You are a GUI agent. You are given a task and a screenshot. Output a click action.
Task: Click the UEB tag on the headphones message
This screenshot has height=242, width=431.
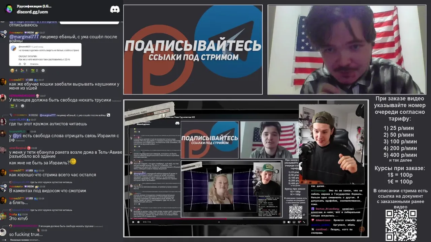pos(29,80)
